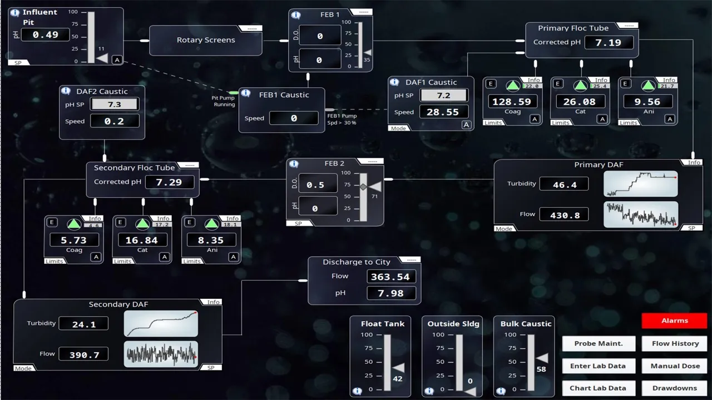This screenshot has width=712, height=400.
Task: Click the FEB 2 setpoint level bar
Action: tap(363, 197)
